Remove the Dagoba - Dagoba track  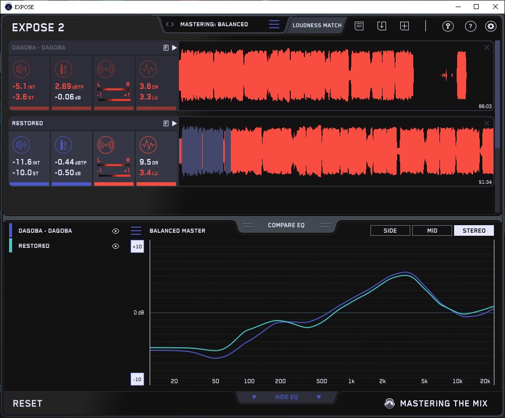tap(487, 47)
